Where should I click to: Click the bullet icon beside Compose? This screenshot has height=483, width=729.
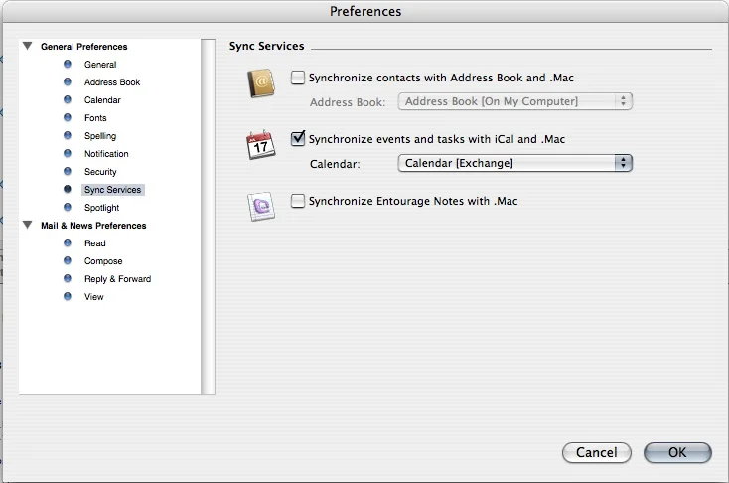pos(68,261)
